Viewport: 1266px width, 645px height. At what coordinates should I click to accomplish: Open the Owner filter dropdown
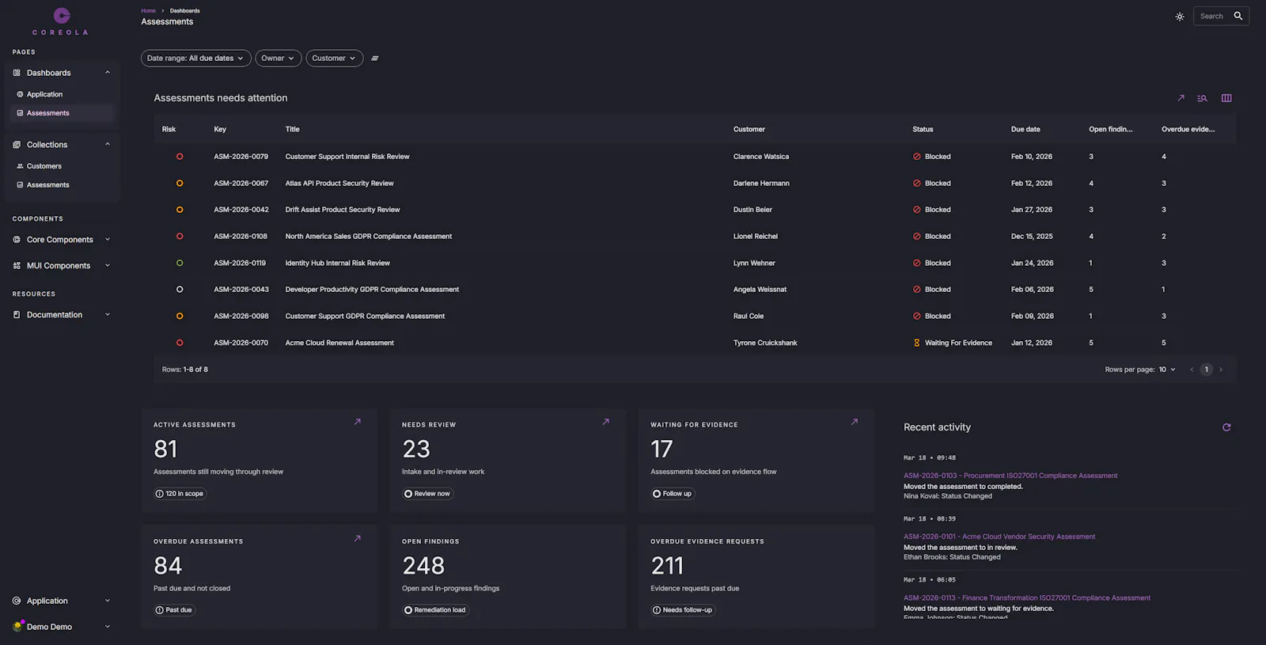[x=279, y=59]
